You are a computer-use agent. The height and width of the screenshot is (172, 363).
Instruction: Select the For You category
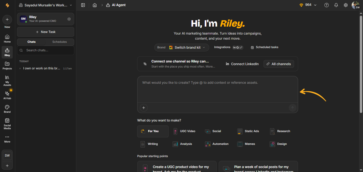point(153,131)
